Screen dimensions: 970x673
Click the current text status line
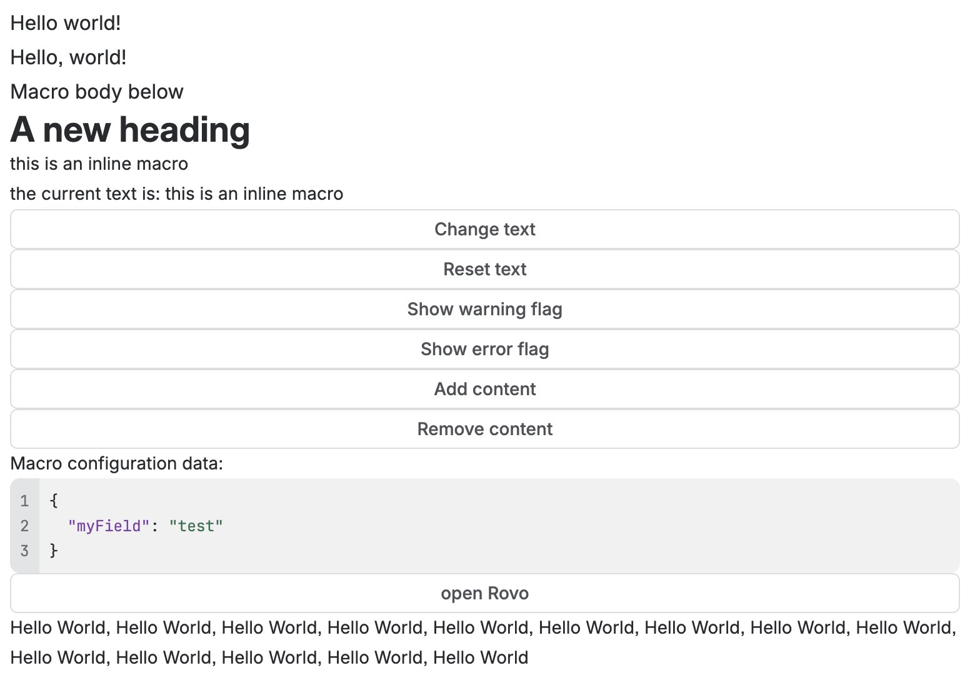tap(176, 194)
